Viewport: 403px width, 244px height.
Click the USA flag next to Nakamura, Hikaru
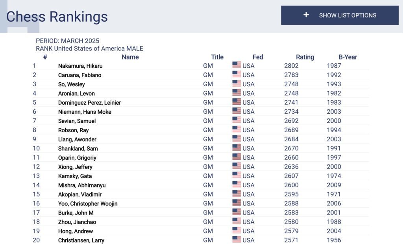(237, 65)
